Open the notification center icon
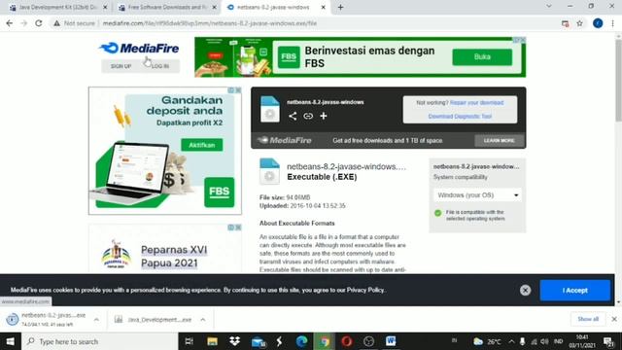The image size is (622, 350). pos(609,341)
